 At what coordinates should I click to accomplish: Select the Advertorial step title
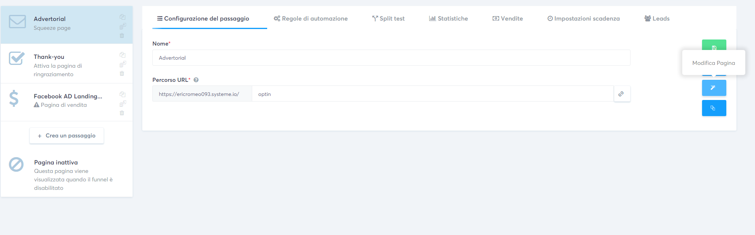coord(50,19)
